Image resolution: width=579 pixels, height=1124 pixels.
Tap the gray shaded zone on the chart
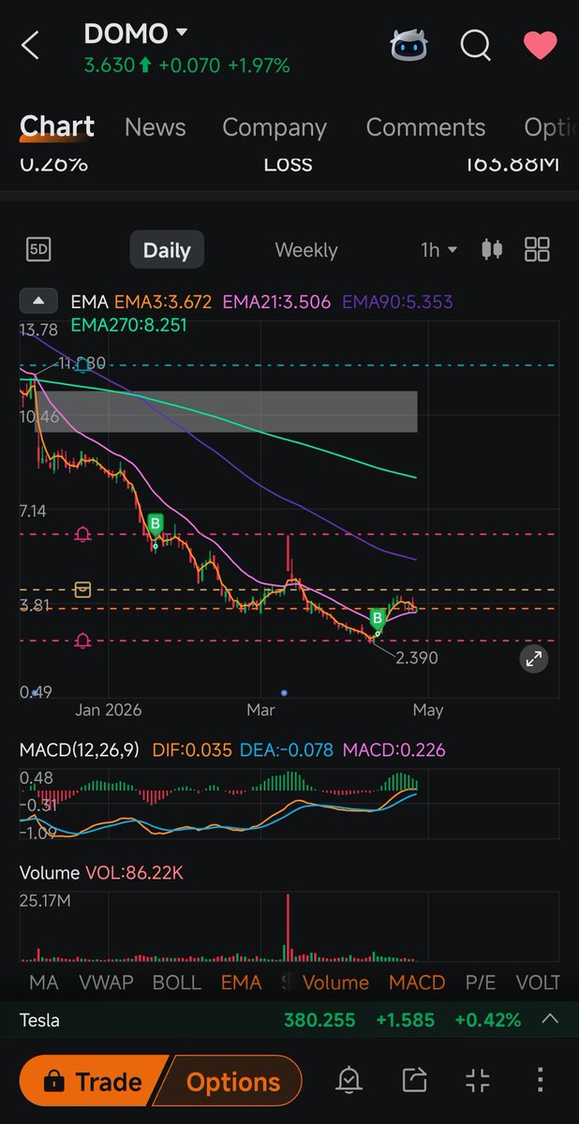[226, 412]
